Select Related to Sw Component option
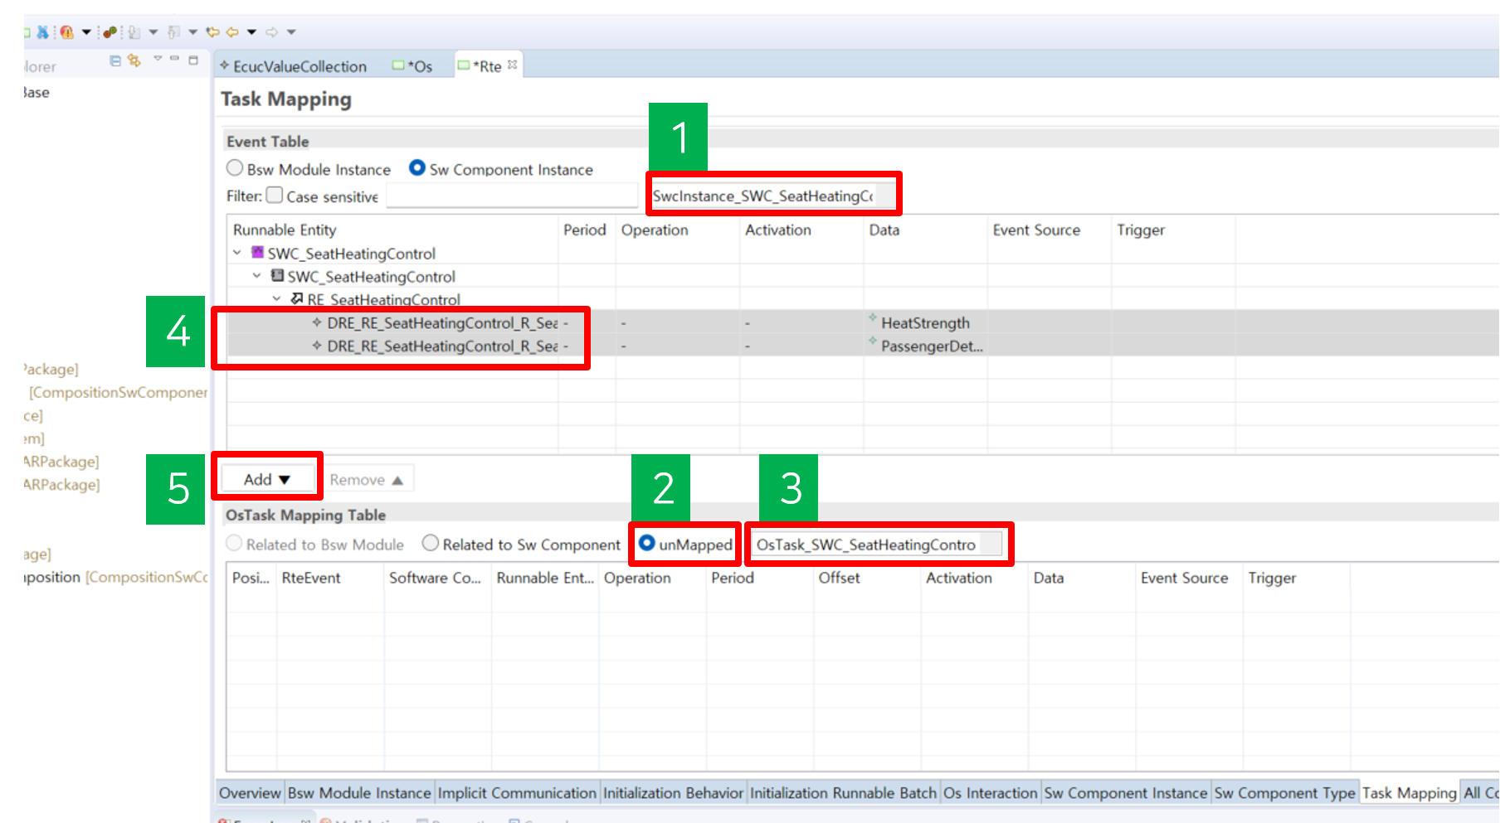1510x823 pixels. (430, 544)
